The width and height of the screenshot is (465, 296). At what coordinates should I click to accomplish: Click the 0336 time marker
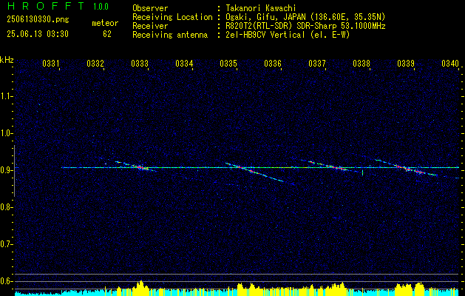[x=273, y=63]
